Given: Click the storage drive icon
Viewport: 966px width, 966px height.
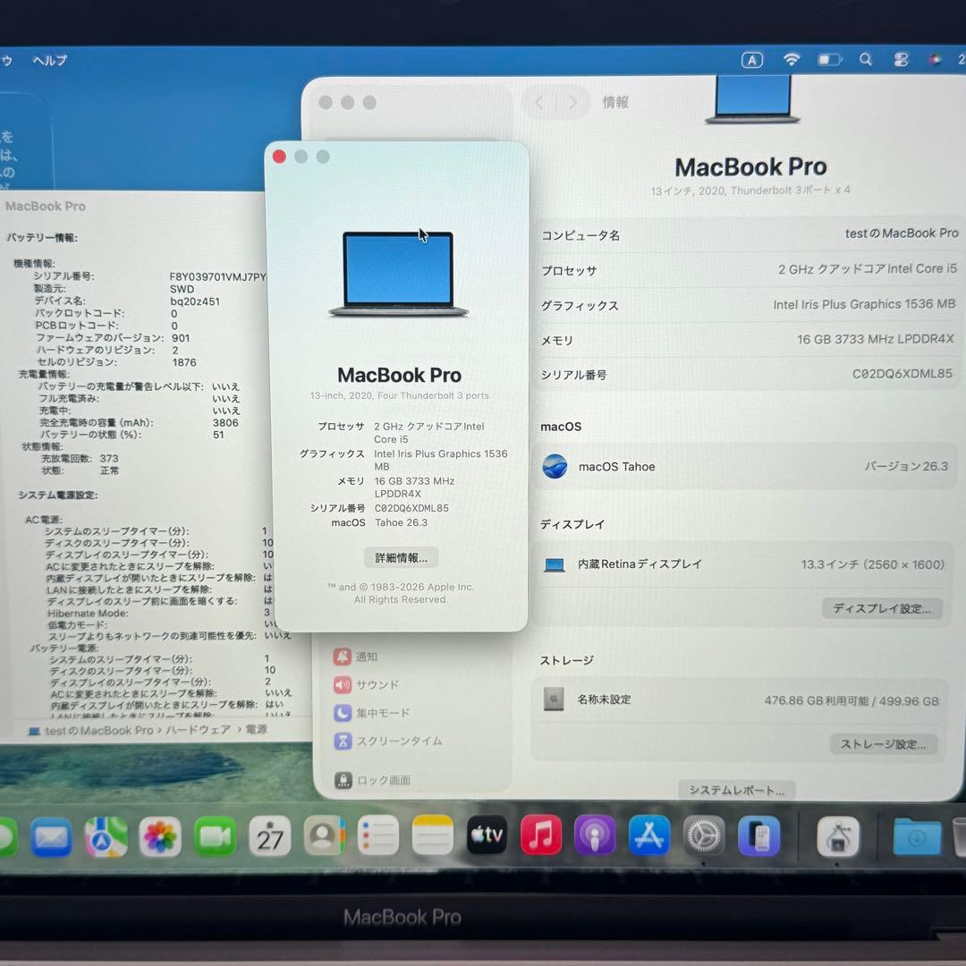Looking at the screenshot, I should coord(554,699).
